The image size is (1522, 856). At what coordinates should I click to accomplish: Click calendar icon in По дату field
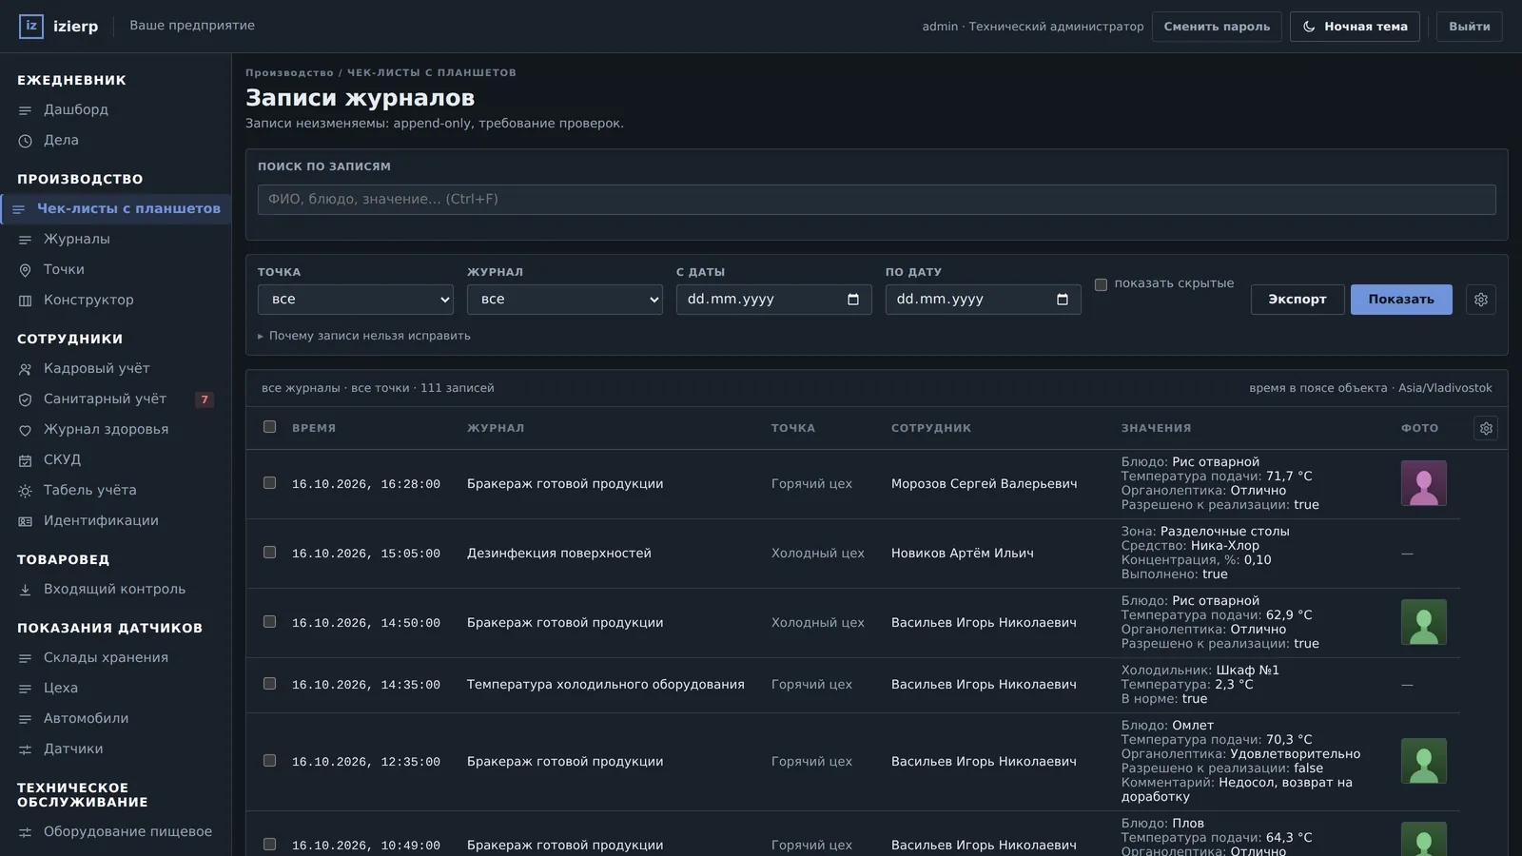click(x=1063, y=300)
